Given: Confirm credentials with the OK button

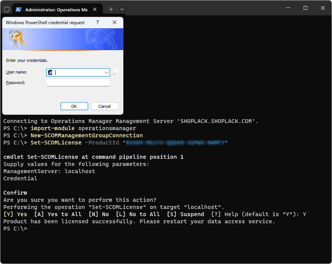Looking at the screenshot, I should point(74,106).
